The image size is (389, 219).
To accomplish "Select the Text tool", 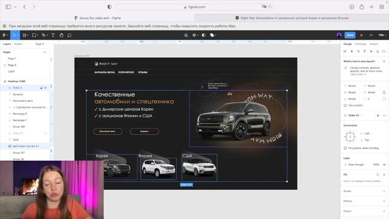I will (53, 35).
